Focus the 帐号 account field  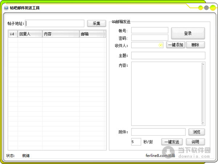150,30
